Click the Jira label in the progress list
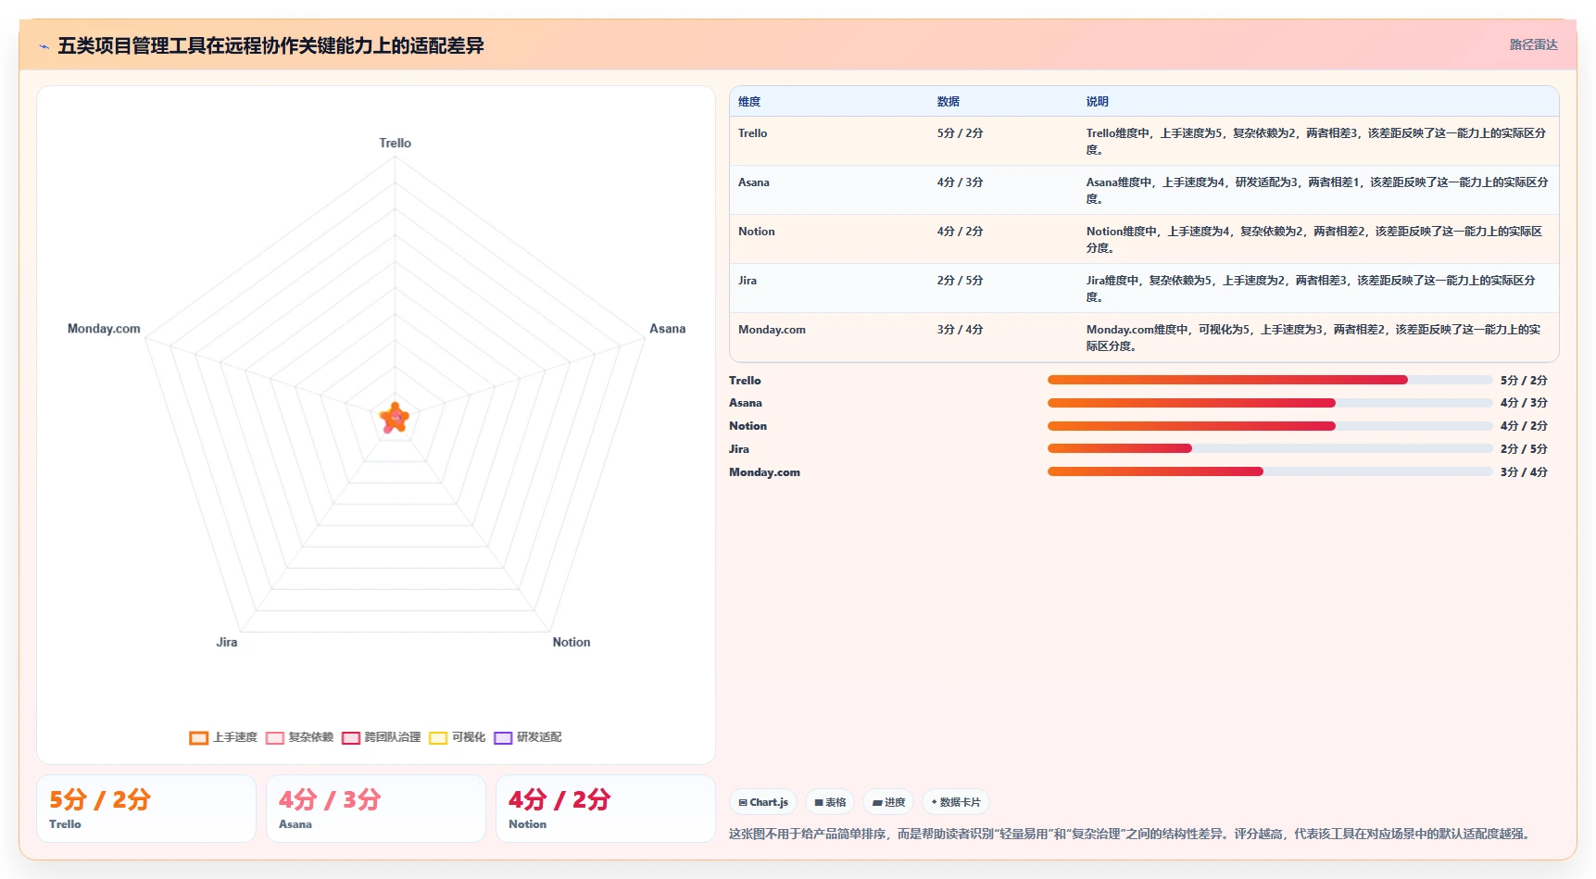Image resolution: width=1596 pixels, height=879 pixels. click(x=738, y=449)
